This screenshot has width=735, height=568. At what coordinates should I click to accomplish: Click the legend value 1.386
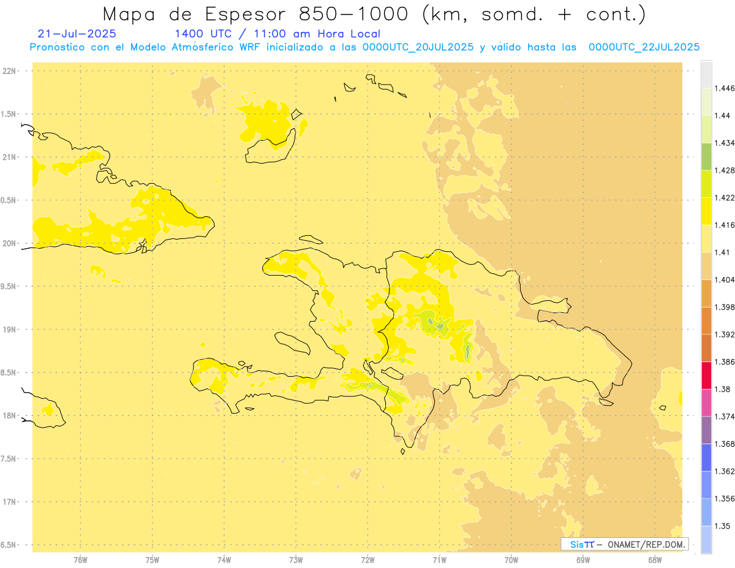coord(725,362)
